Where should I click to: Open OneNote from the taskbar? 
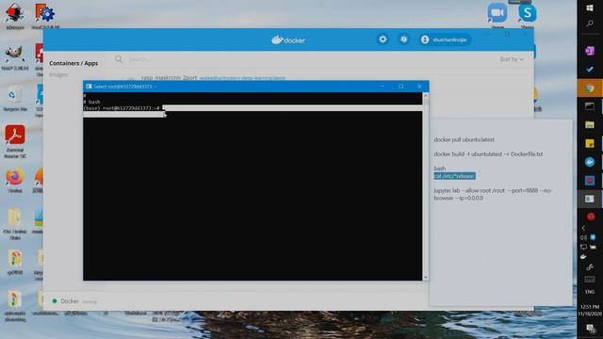tap(590, 51)
